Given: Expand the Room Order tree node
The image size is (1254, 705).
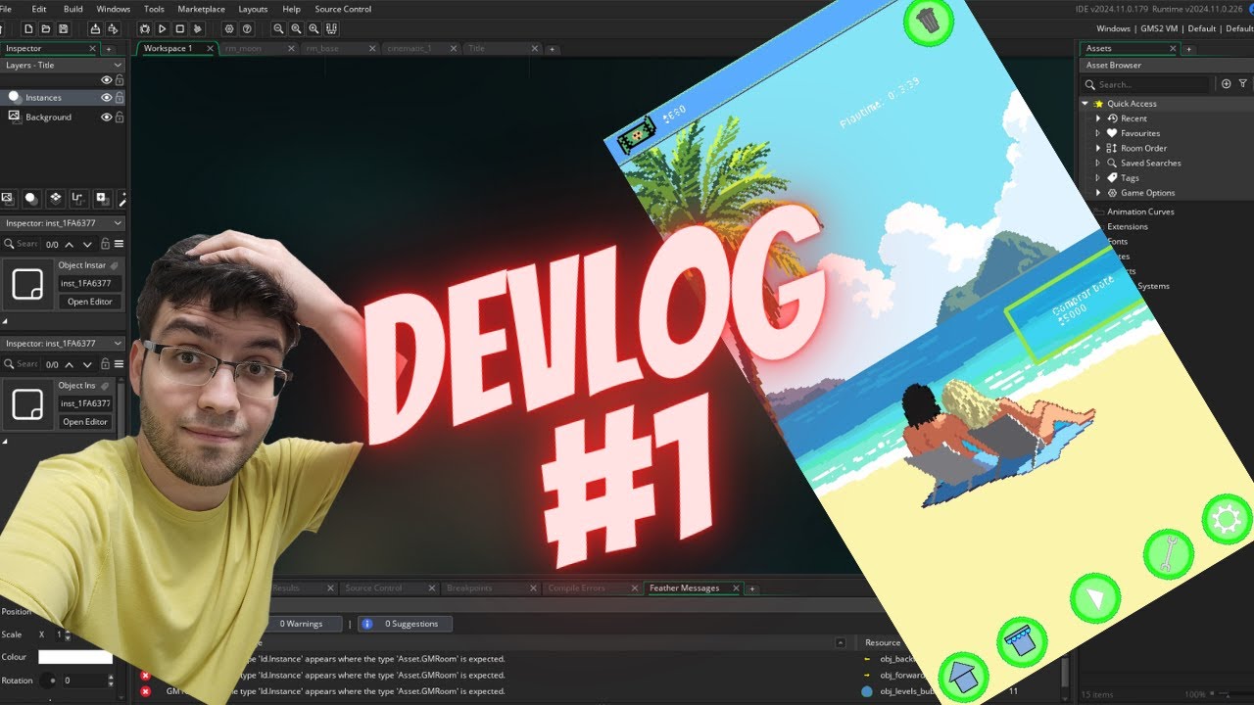Looking at the screenshot, I should [x=1098, y=148].
